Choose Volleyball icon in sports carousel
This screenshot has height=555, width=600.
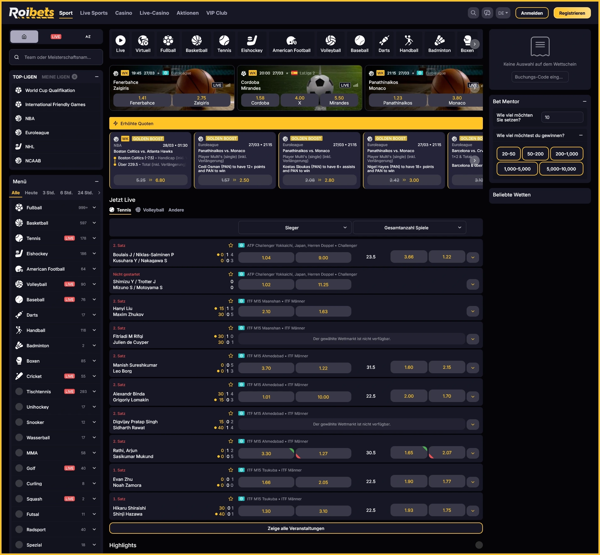[x=330, y=44]
